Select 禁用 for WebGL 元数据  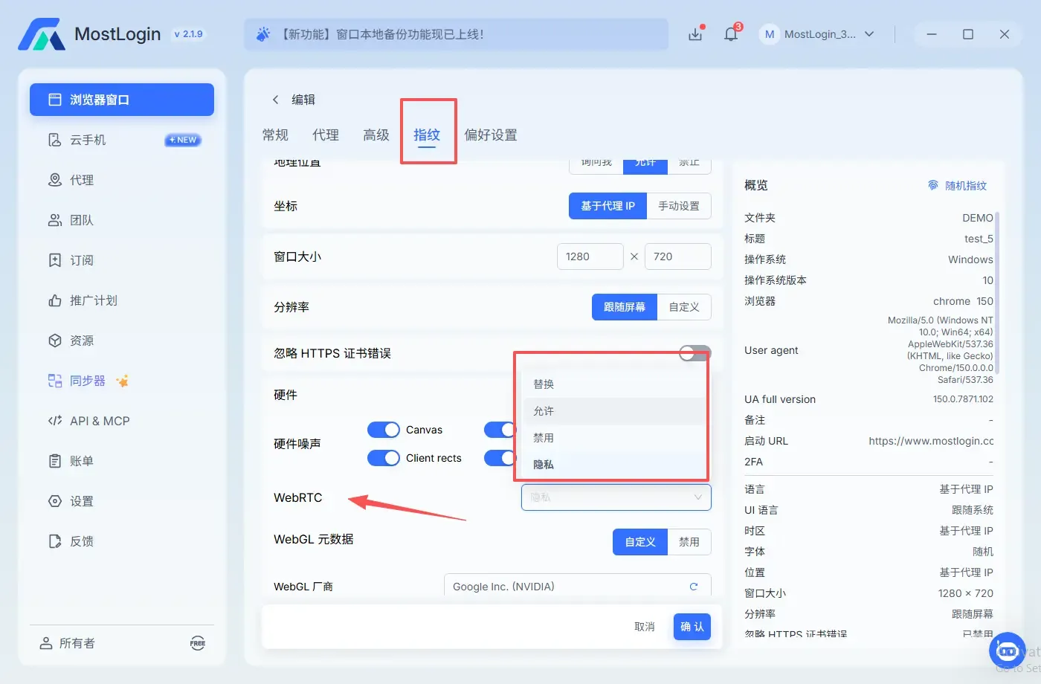(689, 542)
